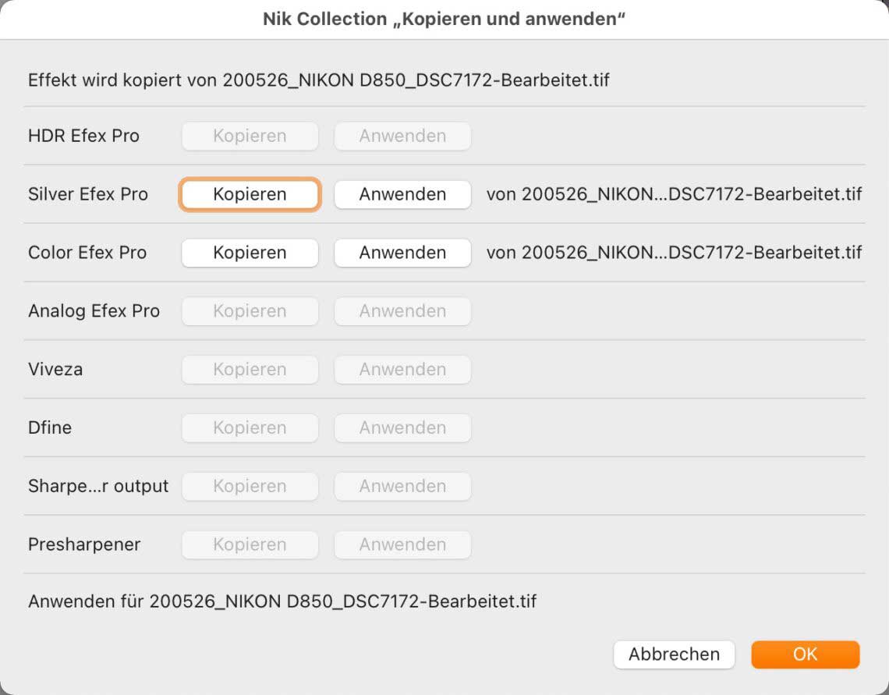Viewport: 889px width, 695px height.
Task: Copy the Color Efex Pro effect
Action: pyautogui.click(x=250, y=253)
